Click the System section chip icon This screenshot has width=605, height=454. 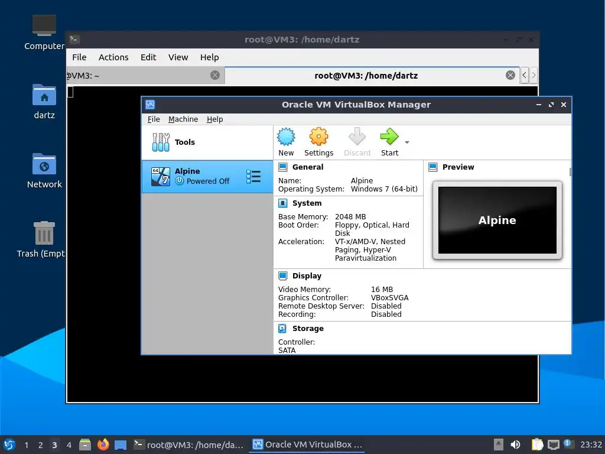click(x=283, y=203)
